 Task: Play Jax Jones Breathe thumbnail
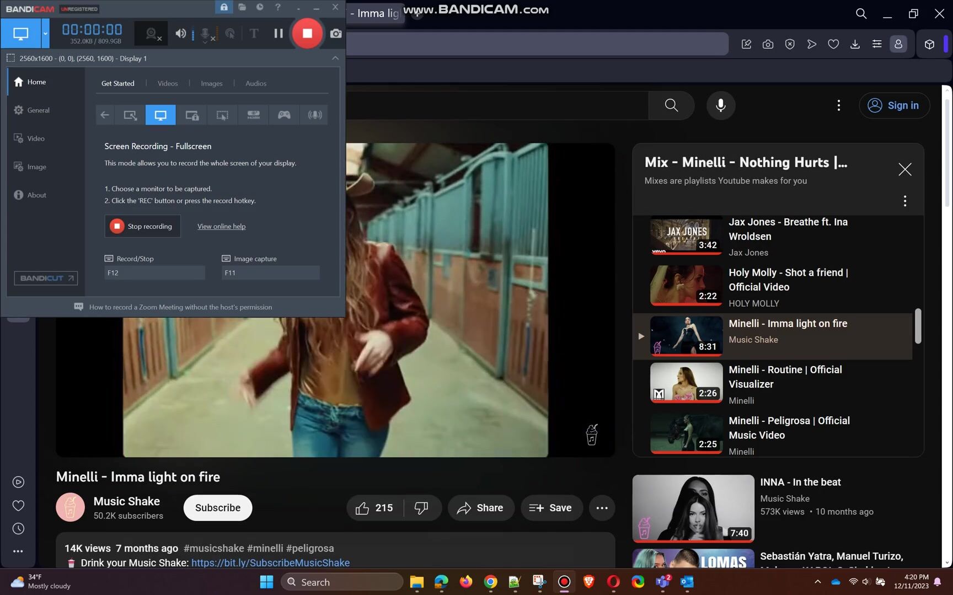[686, 235]
